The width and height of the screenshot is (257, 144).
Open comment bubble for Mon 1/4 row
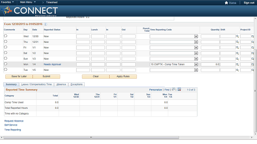click(x=6, y=64)
